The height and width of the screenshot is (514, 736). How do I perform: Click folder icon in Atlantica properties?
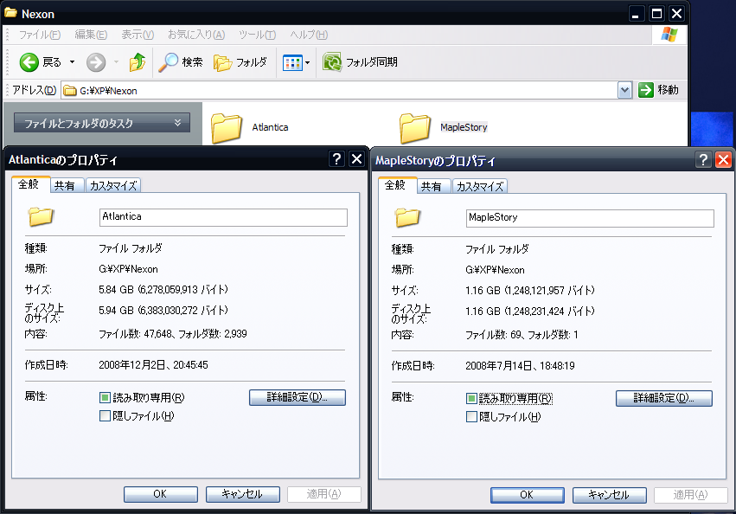click(41, 216)
